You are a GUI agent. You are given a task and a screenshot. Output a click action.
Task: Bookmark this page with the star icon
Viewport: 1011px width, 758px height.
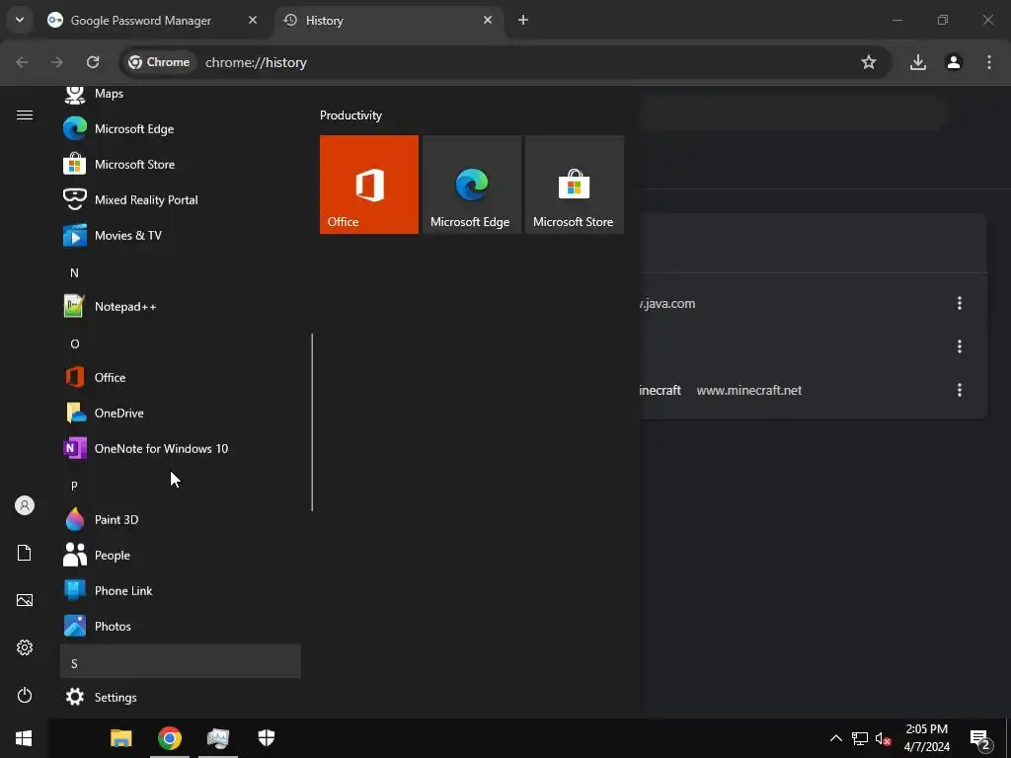tap(869, 62)
